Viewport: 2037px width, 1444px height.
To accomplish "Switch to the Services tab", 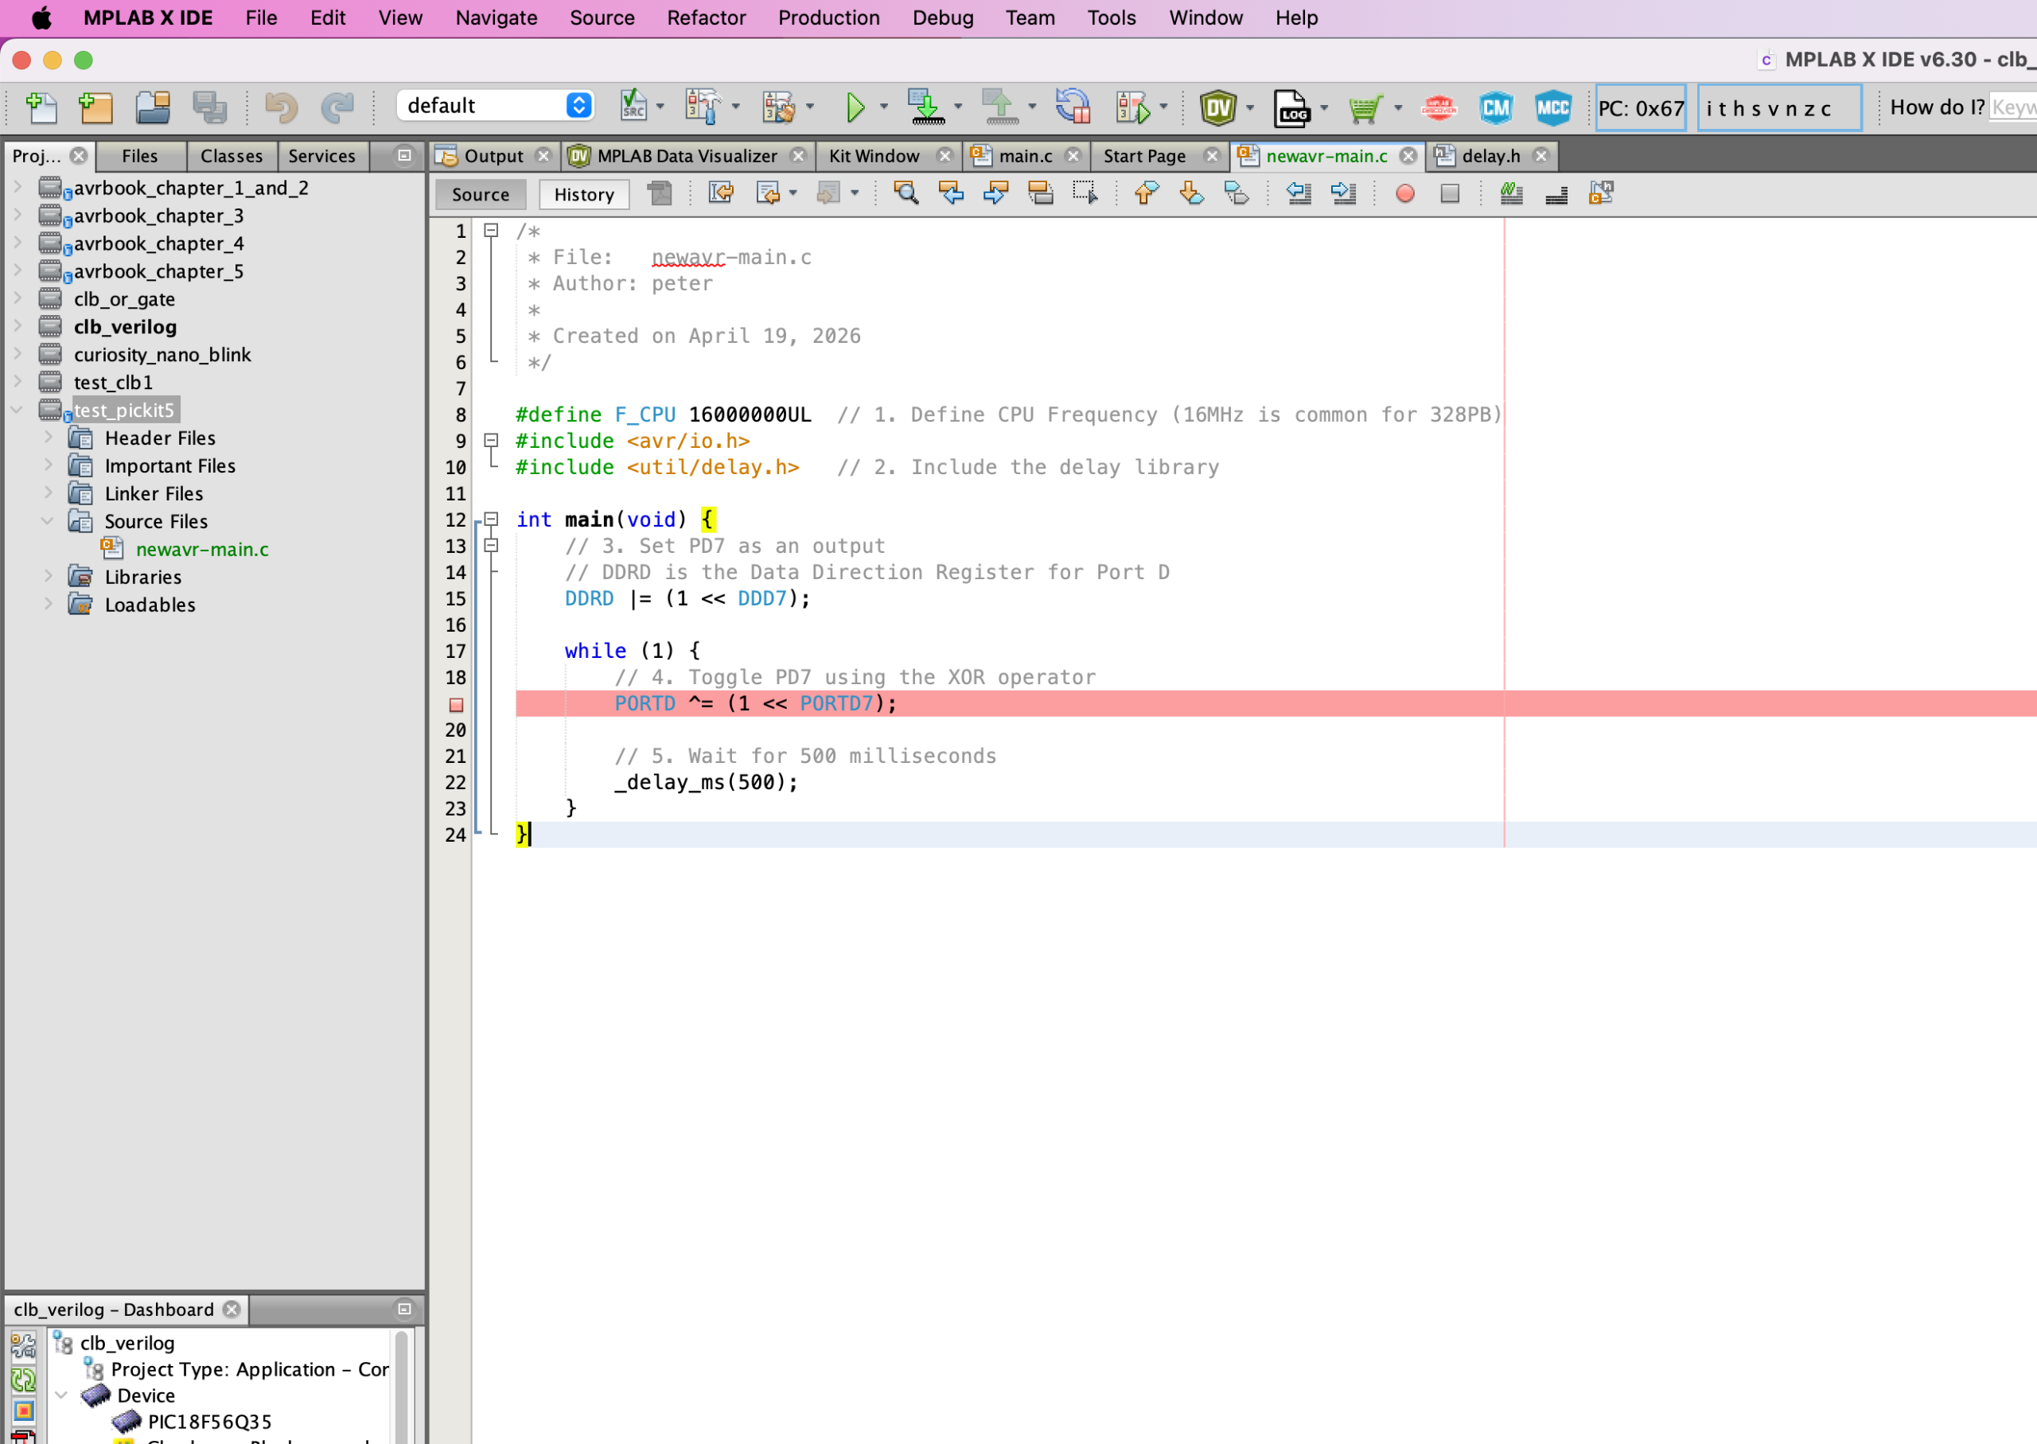I will click(322, 156).
